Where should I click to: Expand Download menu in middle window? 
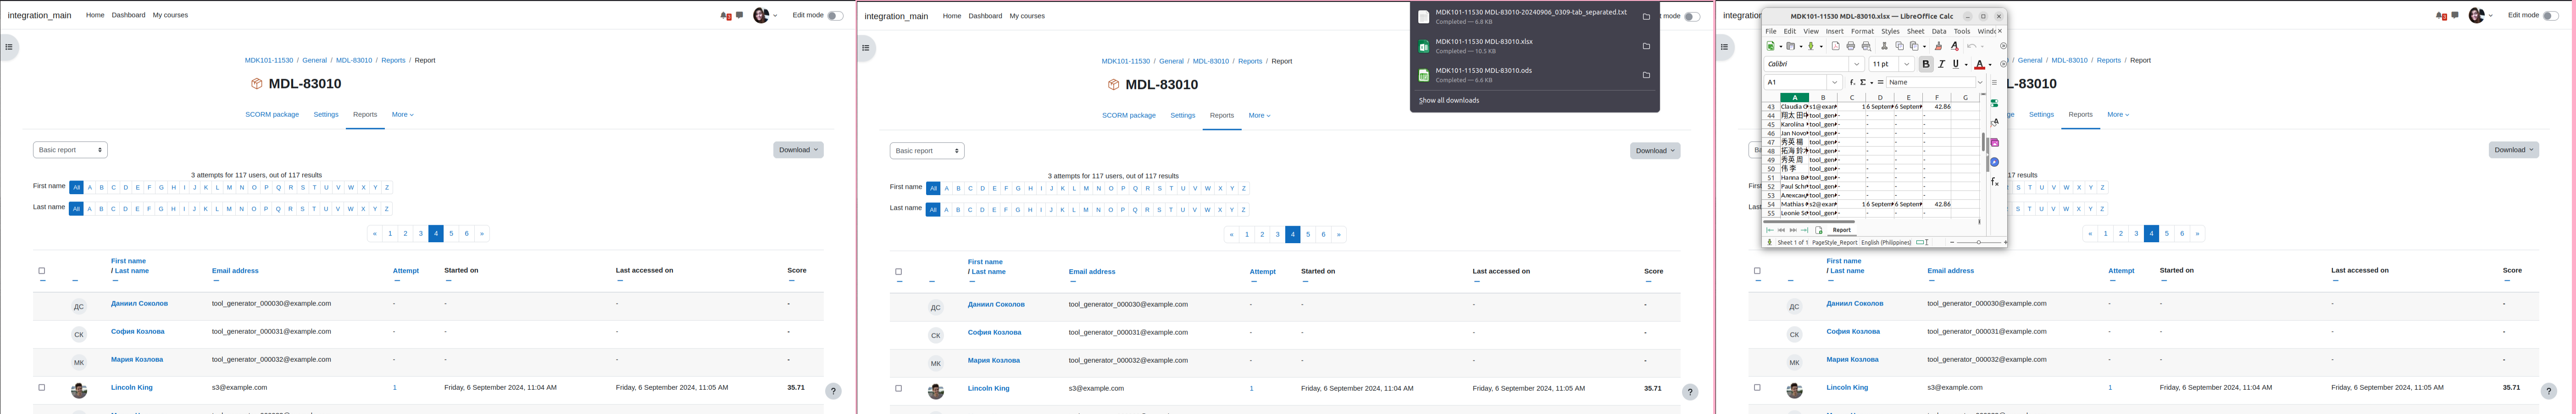click(1655, 151)
